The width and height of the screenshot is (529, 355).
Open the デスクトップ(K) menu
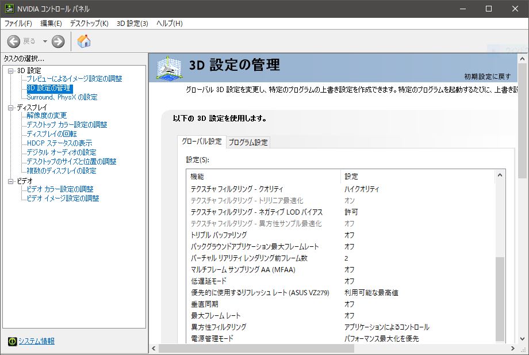[x=89, y=23]
